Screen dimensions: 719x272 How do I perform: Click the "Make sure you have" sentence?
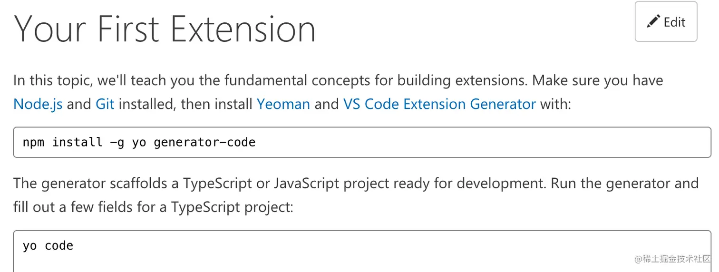(597, 80)
